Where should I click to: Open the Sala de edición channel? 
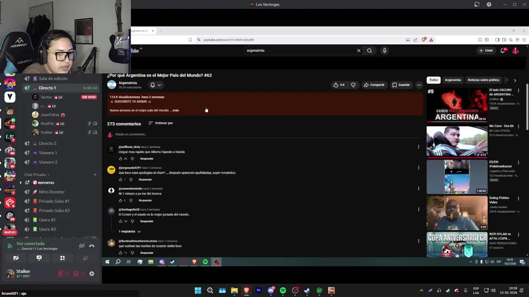[x=53, y=78]
